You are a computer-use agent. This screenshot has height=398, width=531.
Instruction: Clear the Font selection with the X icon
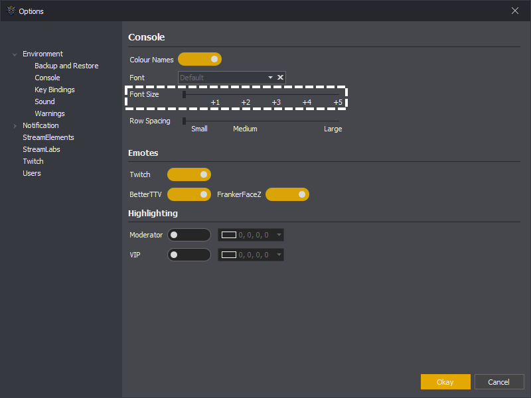click(280, 78)
